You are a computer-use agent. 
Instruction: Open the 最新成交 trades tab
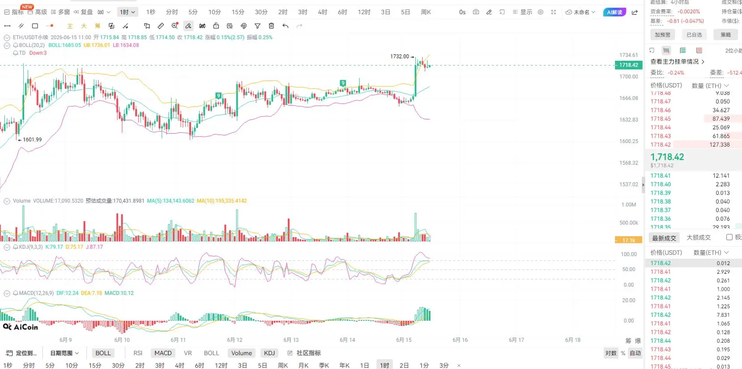click(x=664, y=238)
